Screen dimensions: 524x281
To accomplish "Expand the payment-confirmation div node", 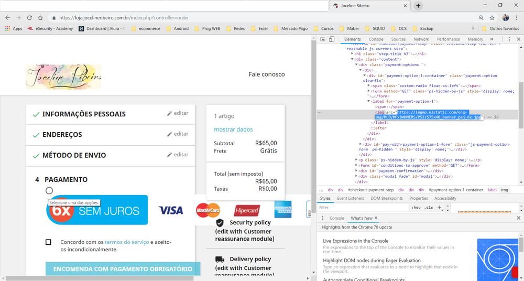I will click(x=356, y=170).
